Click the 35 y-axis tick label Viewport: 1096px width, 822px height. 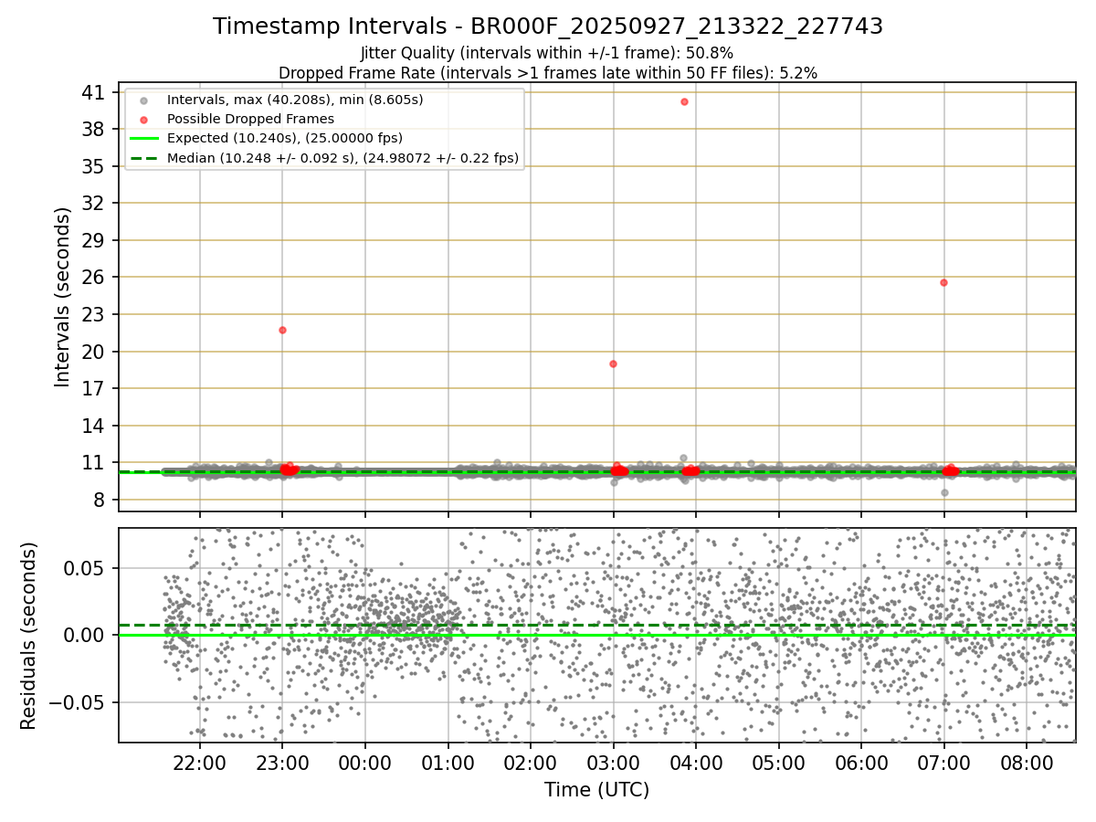[x=95, y=166]
